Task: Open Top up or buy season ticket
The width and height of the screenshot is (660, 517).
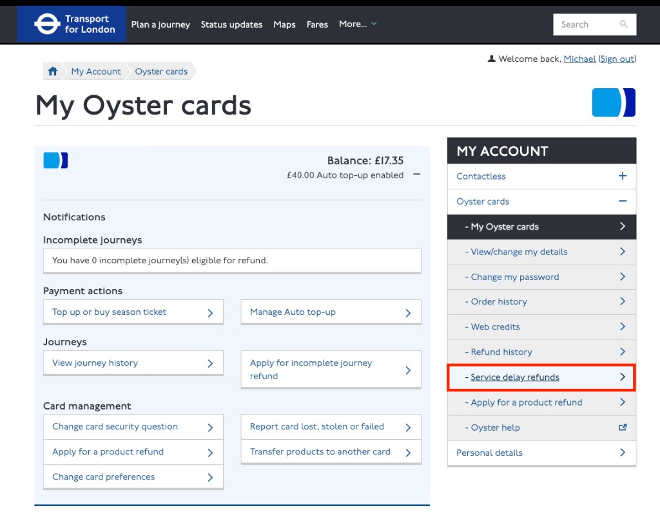Action: pos(133,312)
